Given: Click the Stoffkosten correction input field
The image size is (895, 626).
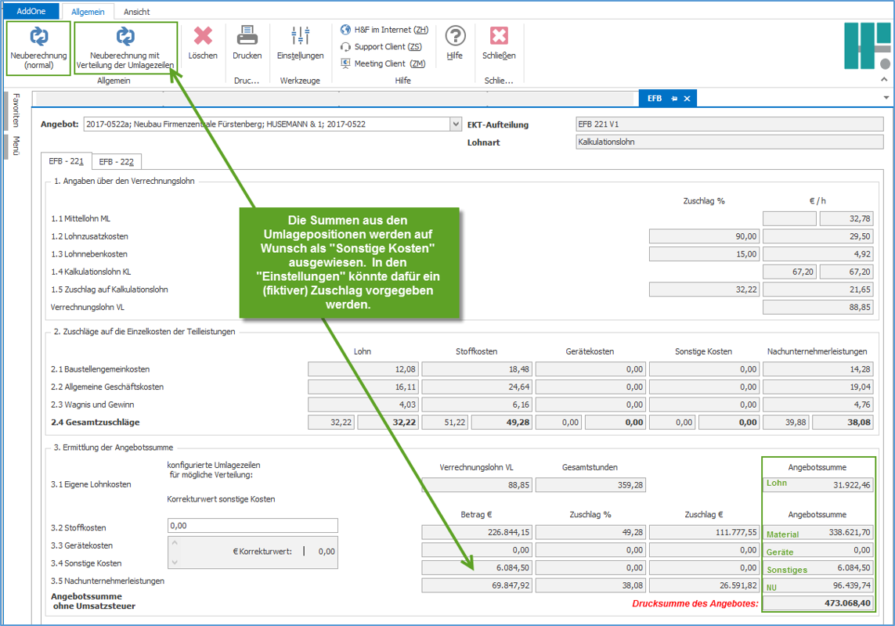Looking at the screenshot, I should (252, 526).
